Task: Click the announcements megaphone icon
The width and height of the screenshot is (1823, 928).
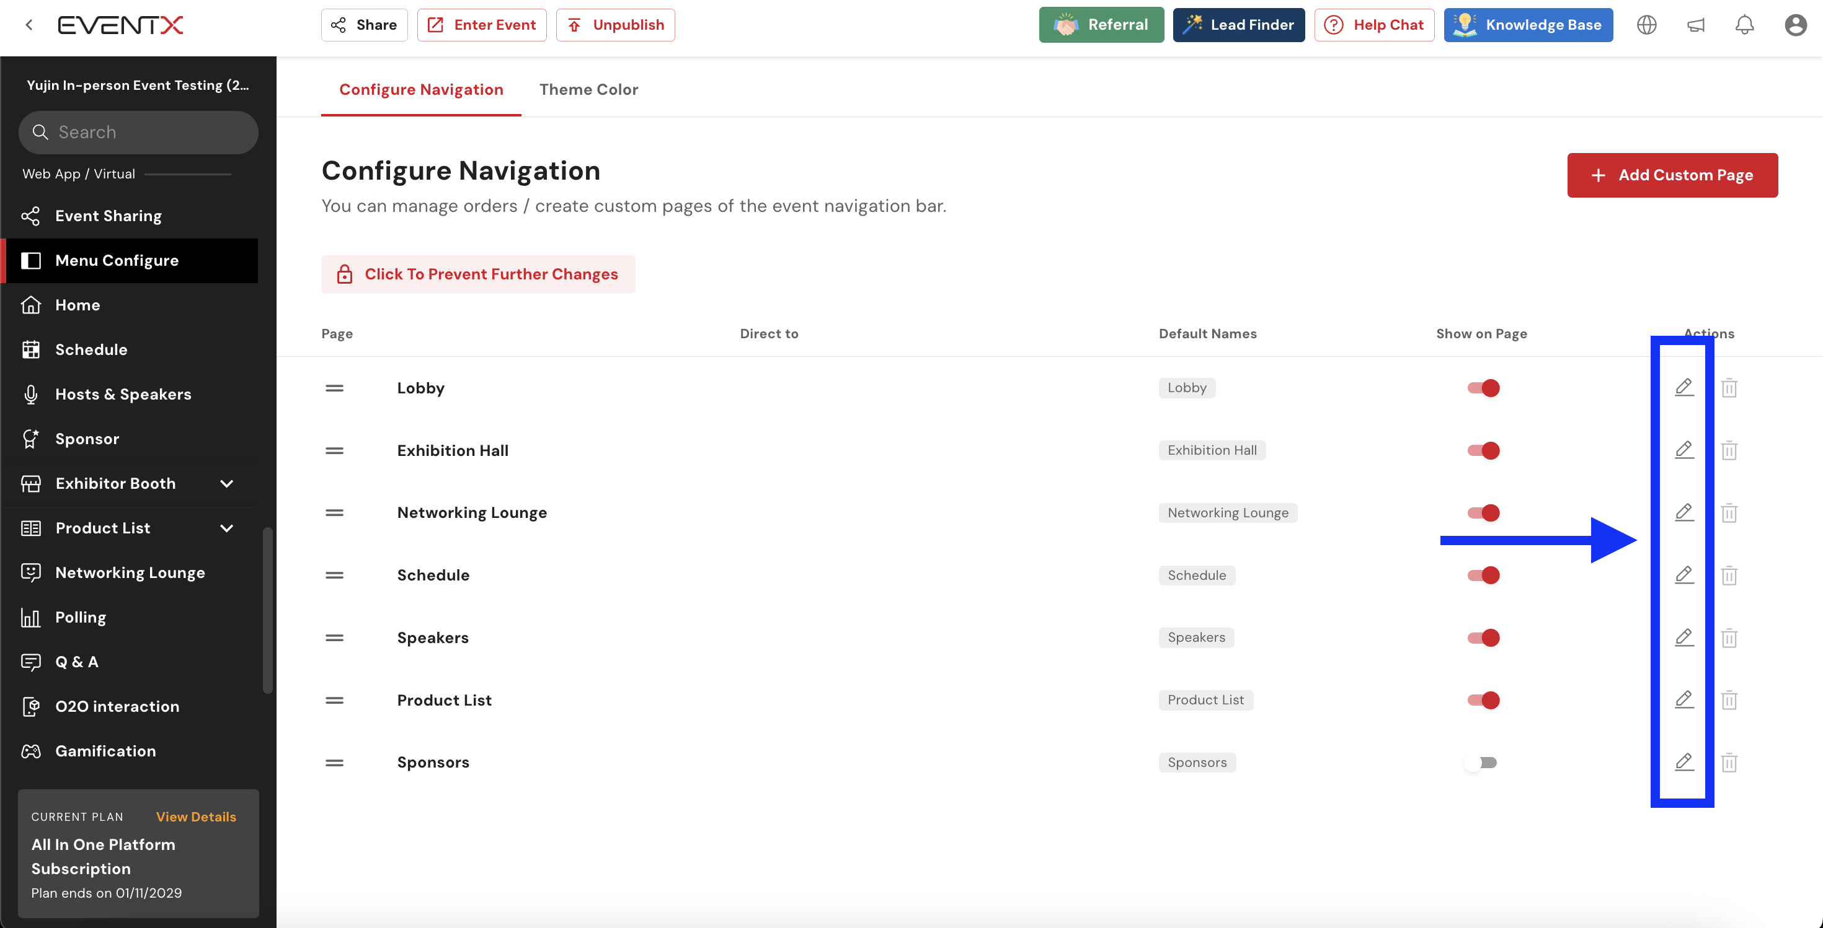Action: pos(1696,25)
